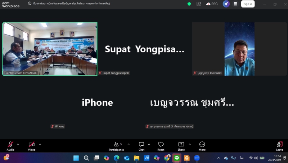Open the LINE app in the taskbar
Screen dimensions: 288x163
(177, 158)
